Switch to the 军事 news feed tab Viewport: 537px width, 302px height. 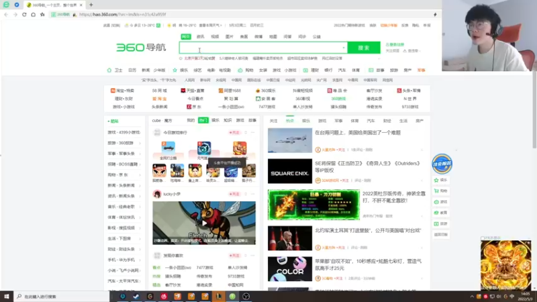pos(338,121)
